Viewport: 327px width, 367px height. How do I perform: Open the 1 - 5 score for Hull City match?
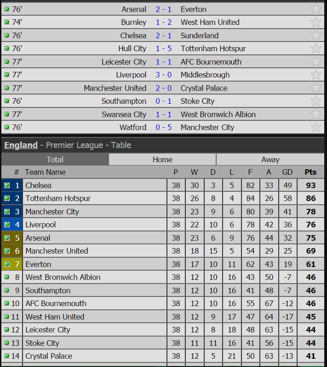point(163,48)
